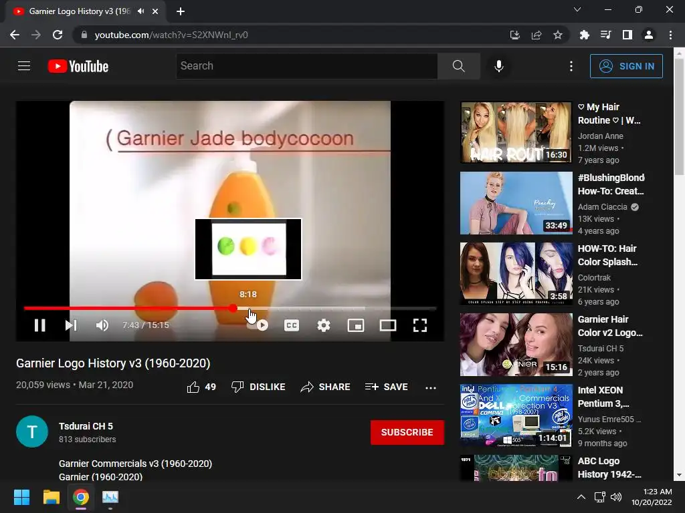Click Chrome icon on taskbar

coord(81,497)
